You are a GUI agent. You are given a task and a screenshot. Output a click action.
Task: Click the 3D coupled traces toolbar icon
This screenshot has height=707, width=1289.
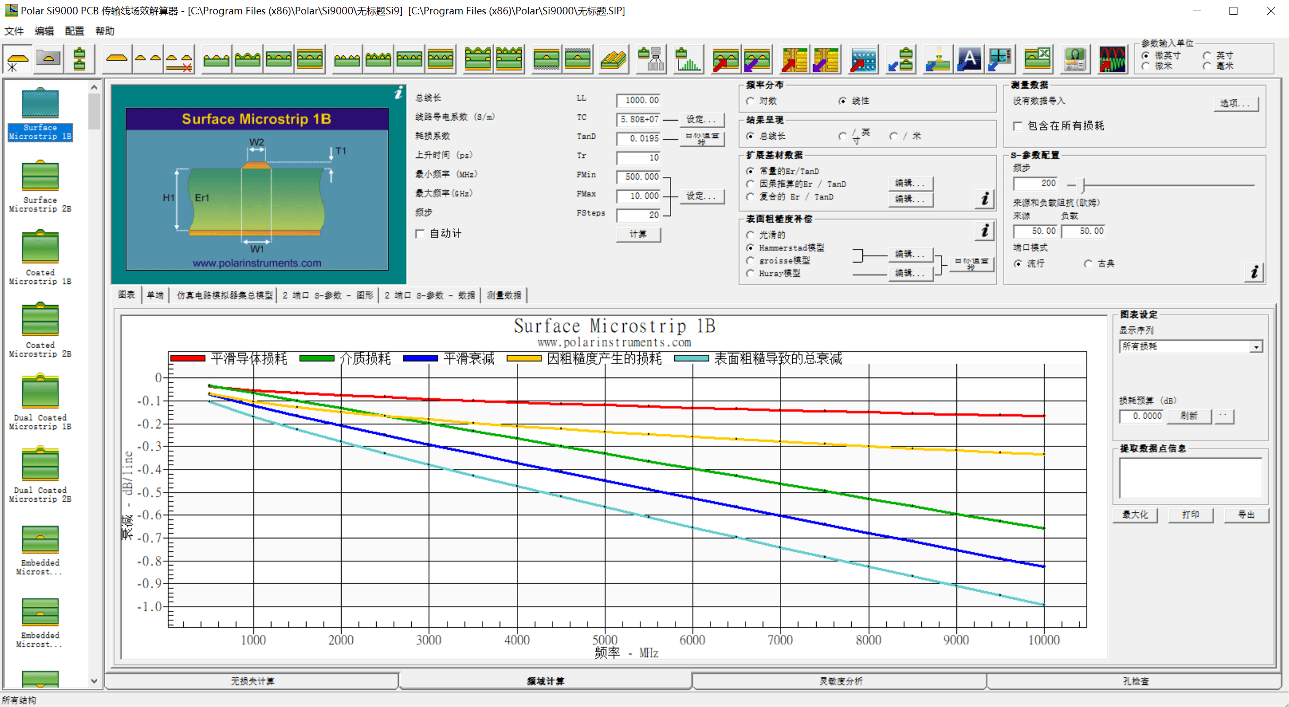614,60
